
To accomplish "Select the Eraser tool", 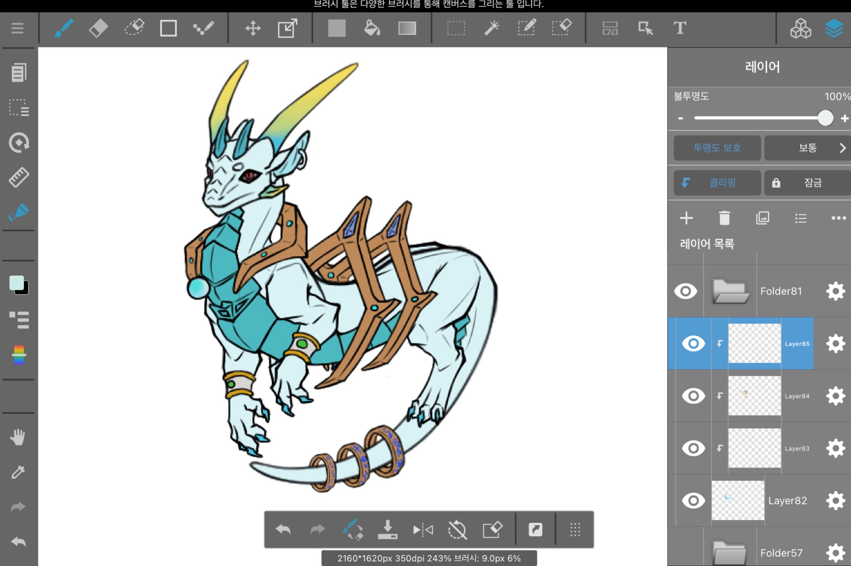I will click(x=98, y=28).
